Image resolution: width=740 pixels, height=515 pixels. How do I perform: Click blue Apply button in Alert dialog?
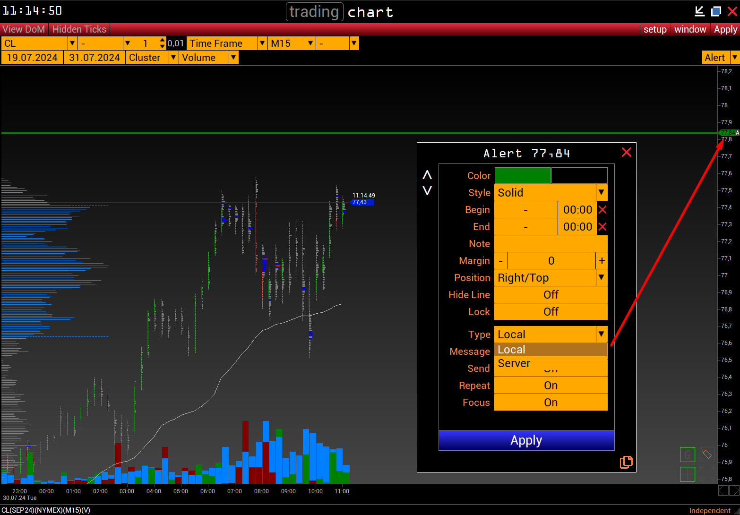526,440
